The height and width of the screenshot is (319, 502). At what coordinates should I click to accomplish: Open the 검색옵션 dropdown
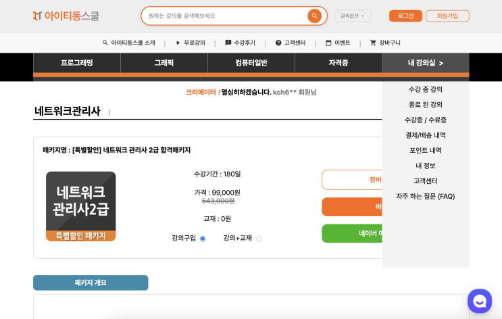(x=353, y=16)
